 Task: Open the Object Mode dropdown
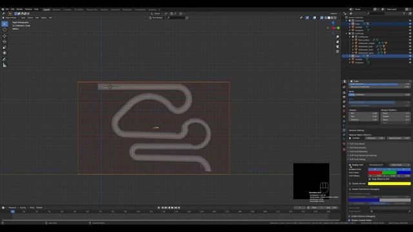point(10,17)
